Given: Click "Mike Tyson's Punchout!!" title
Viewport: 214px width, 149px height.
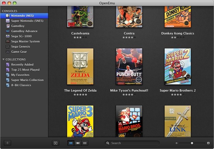Looking at the screenshot, I should (129, 90).
